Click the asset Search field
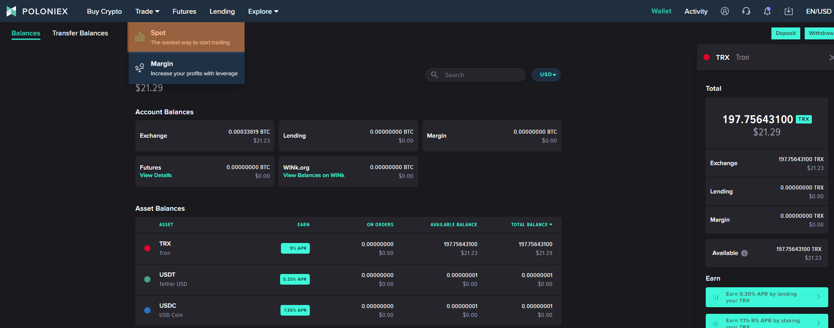Image resolution: width=834 pixels, height=328 pixels. point(475,75)
